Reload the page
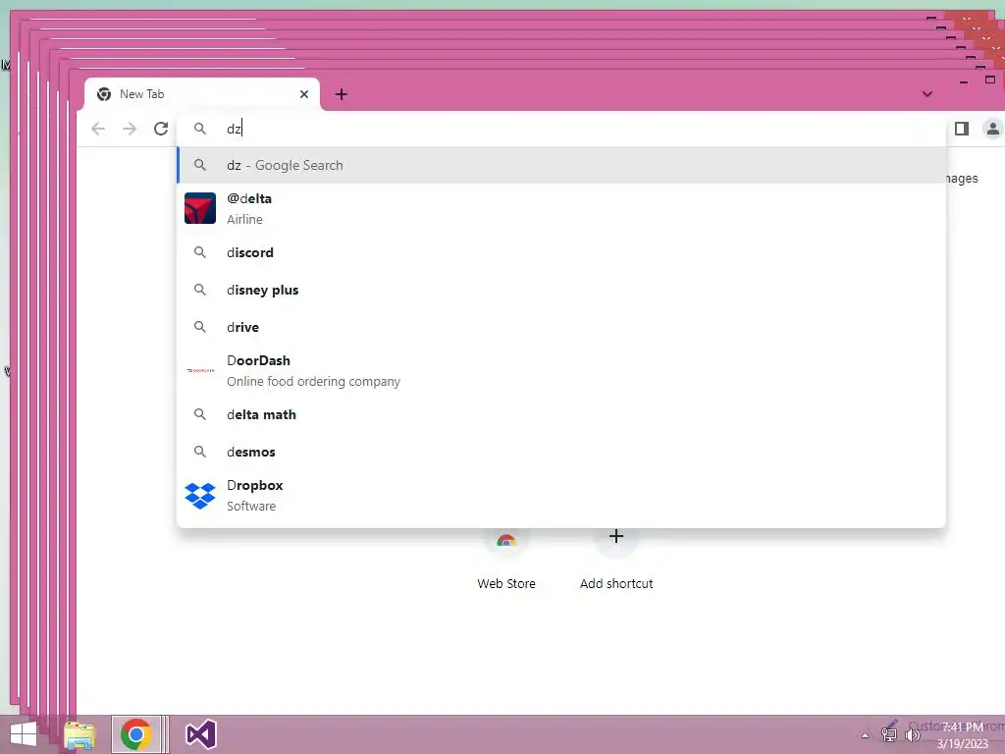1005x754 pixels. 161,129
